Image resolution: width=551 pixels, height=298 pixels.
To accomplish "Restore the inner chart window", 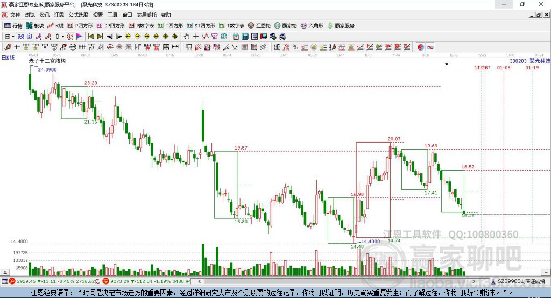I will [x=539, y=15].
